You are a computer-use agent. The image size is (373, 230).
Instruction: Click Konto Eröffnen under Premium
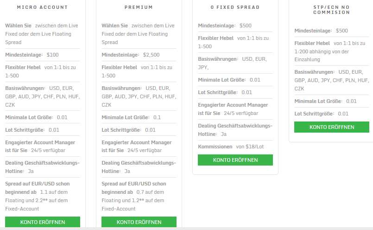coord(139,222)
